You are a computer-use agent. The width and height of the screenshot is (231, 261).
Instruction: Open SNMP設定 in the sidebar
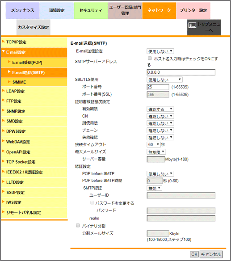coord(34,111)
